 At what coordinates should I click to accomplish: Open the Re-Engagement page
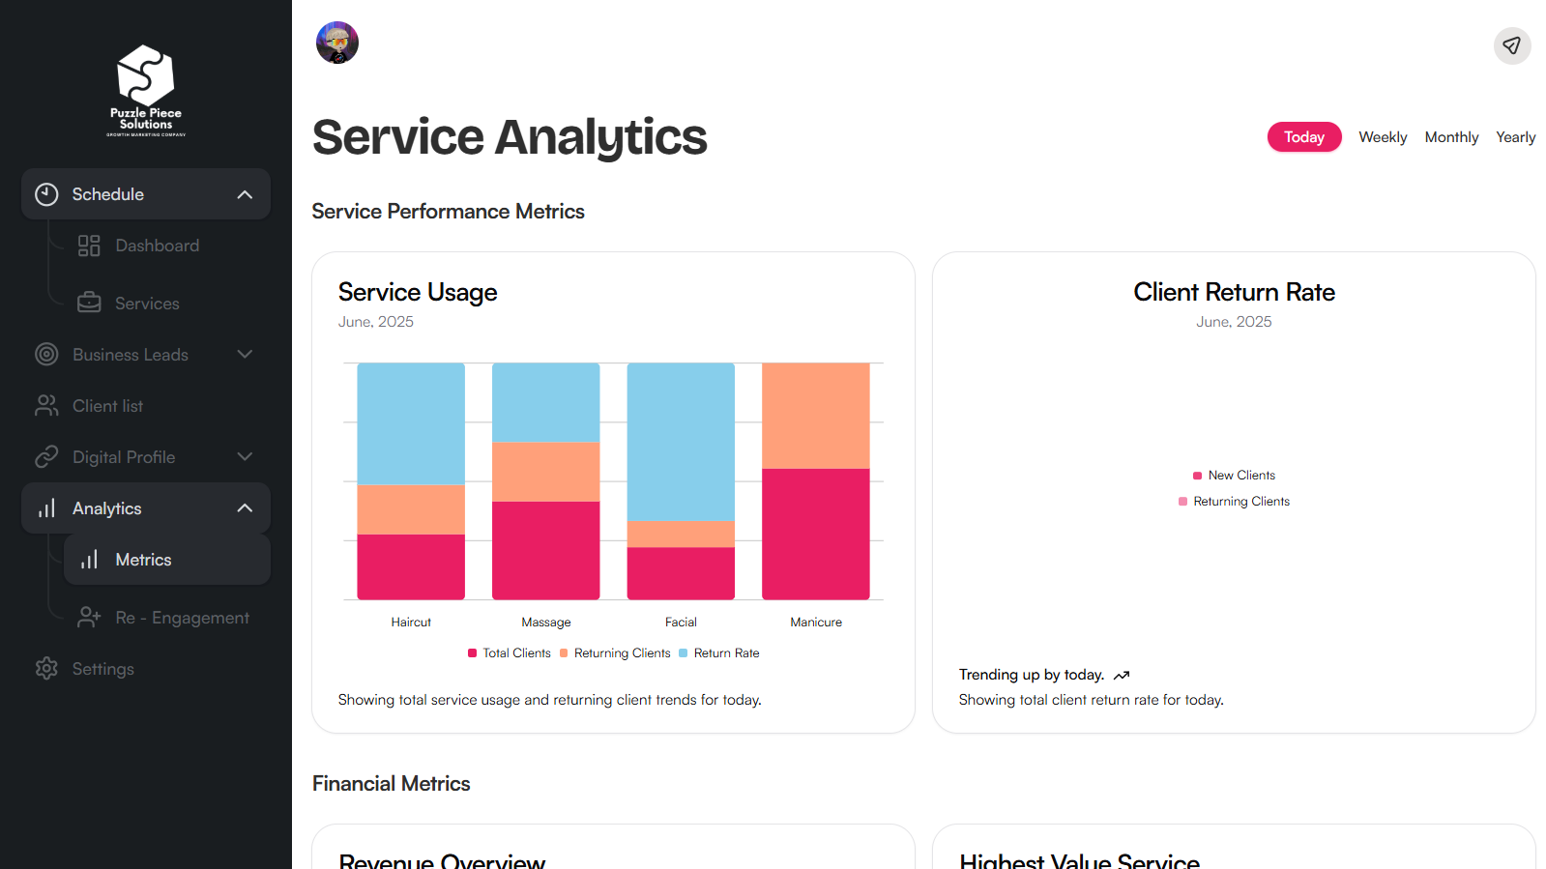182,617
